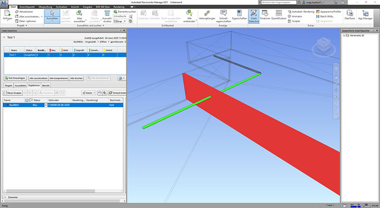Click the Schnellsuche text field
Image resolution: width=380 pixels, height=208 pixels.
pos(121,16)
